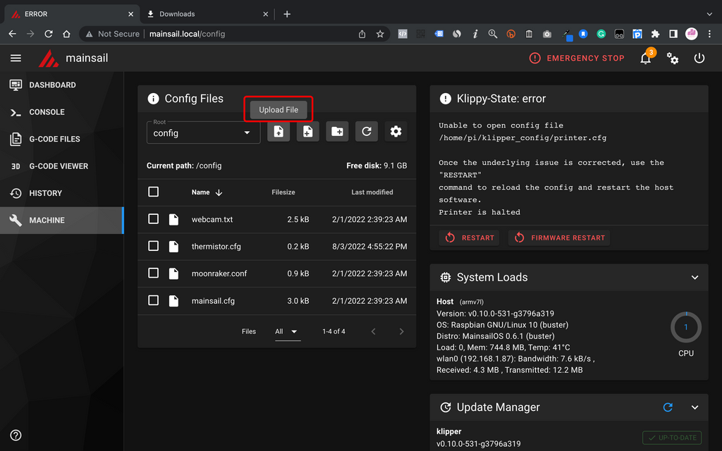Refresh the Update Manager
The height and width of the screenshot is (451, 722).
pos(668,407)
